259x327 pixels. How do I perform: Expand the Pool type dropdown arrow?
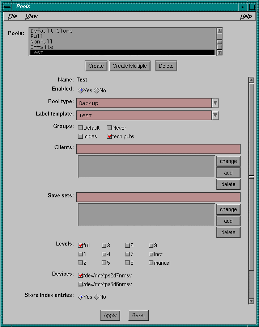(x=215, y=103)
